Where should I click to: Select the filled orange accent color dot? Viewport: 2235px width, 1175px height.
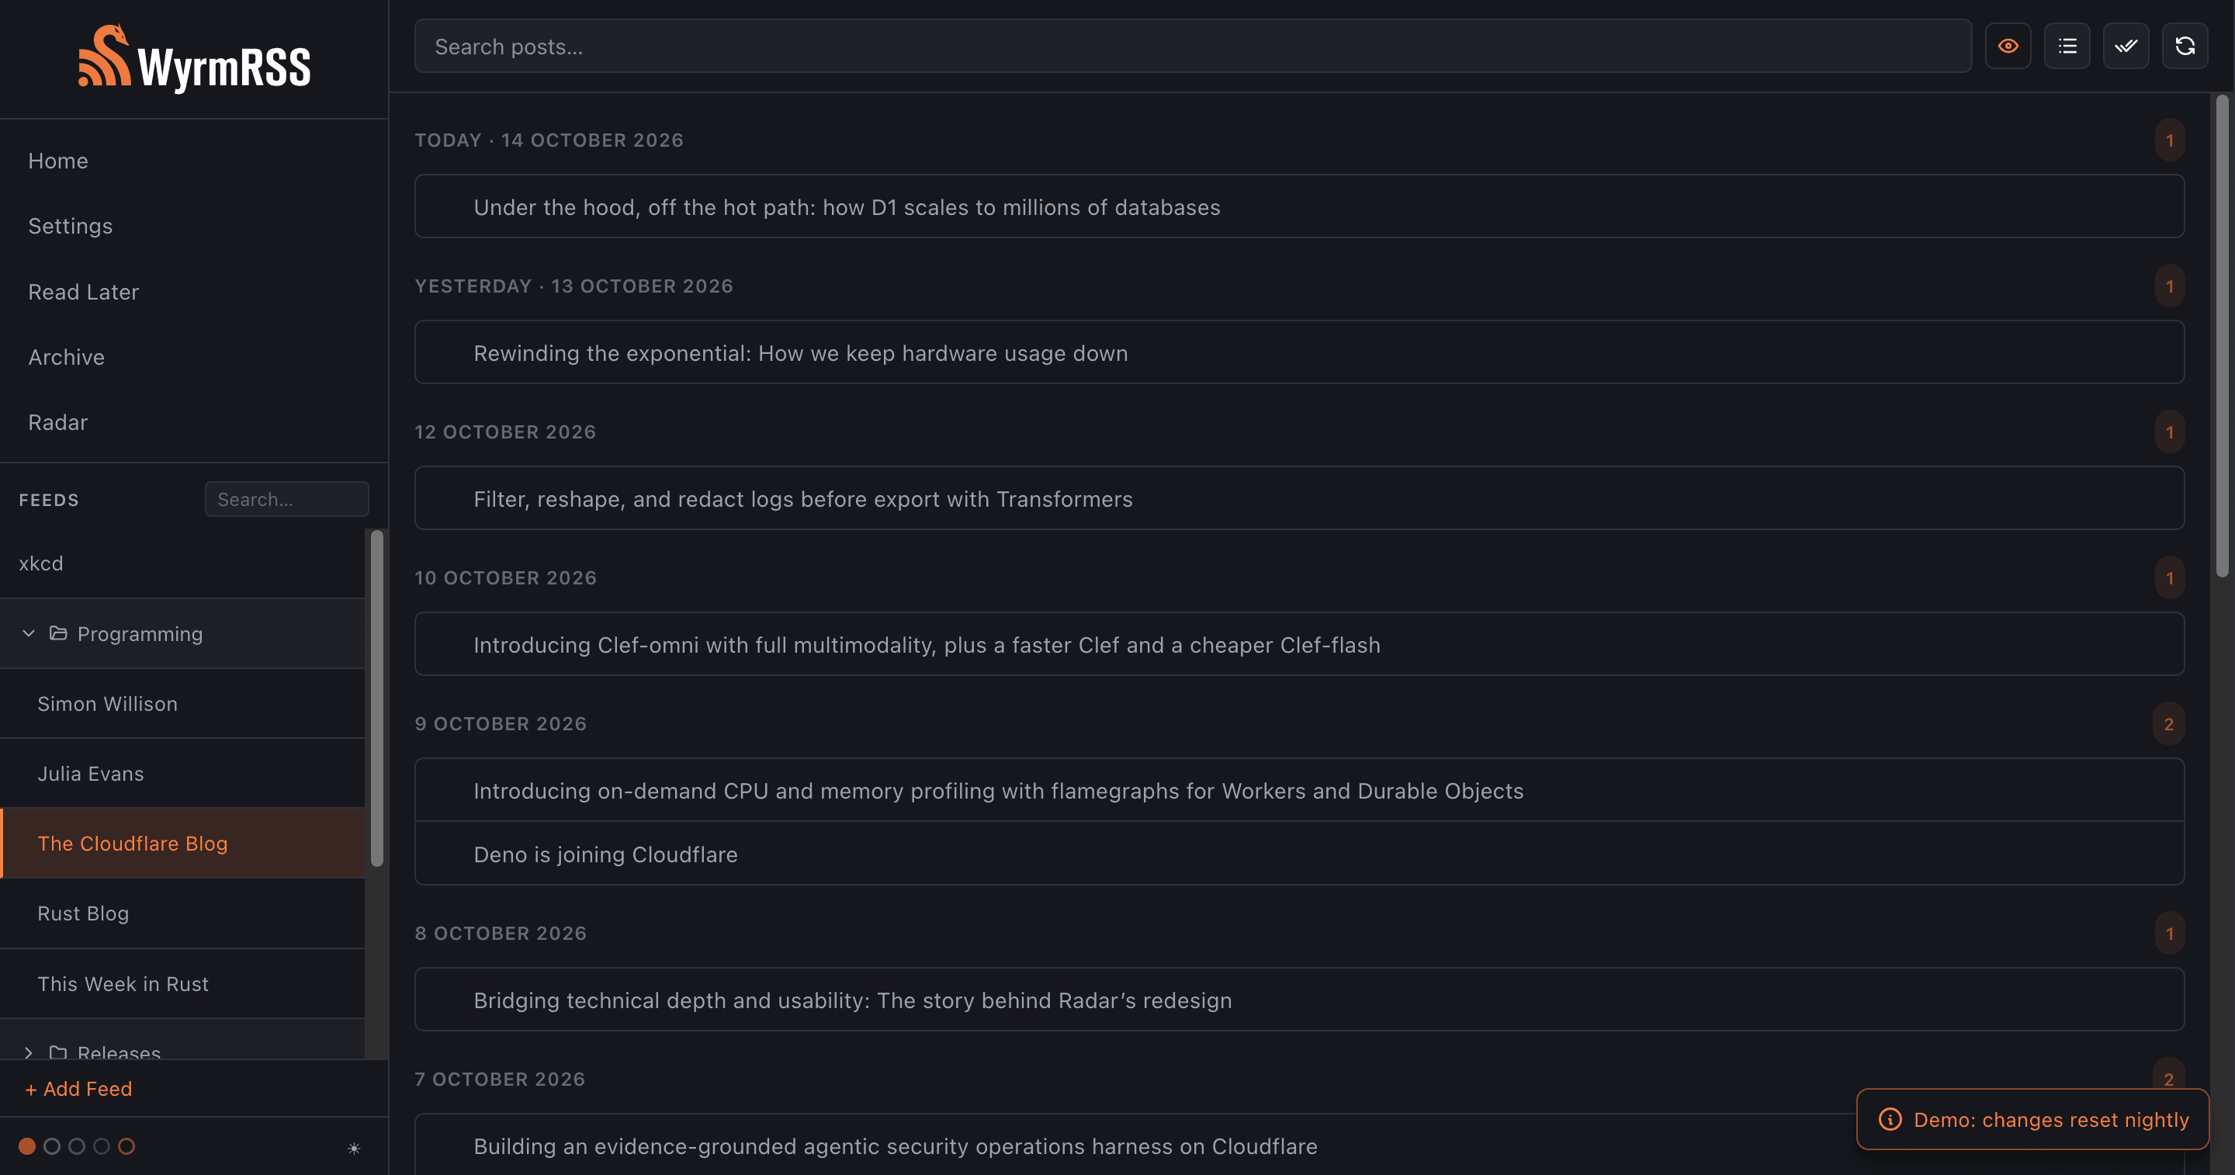click(27, 1146)
